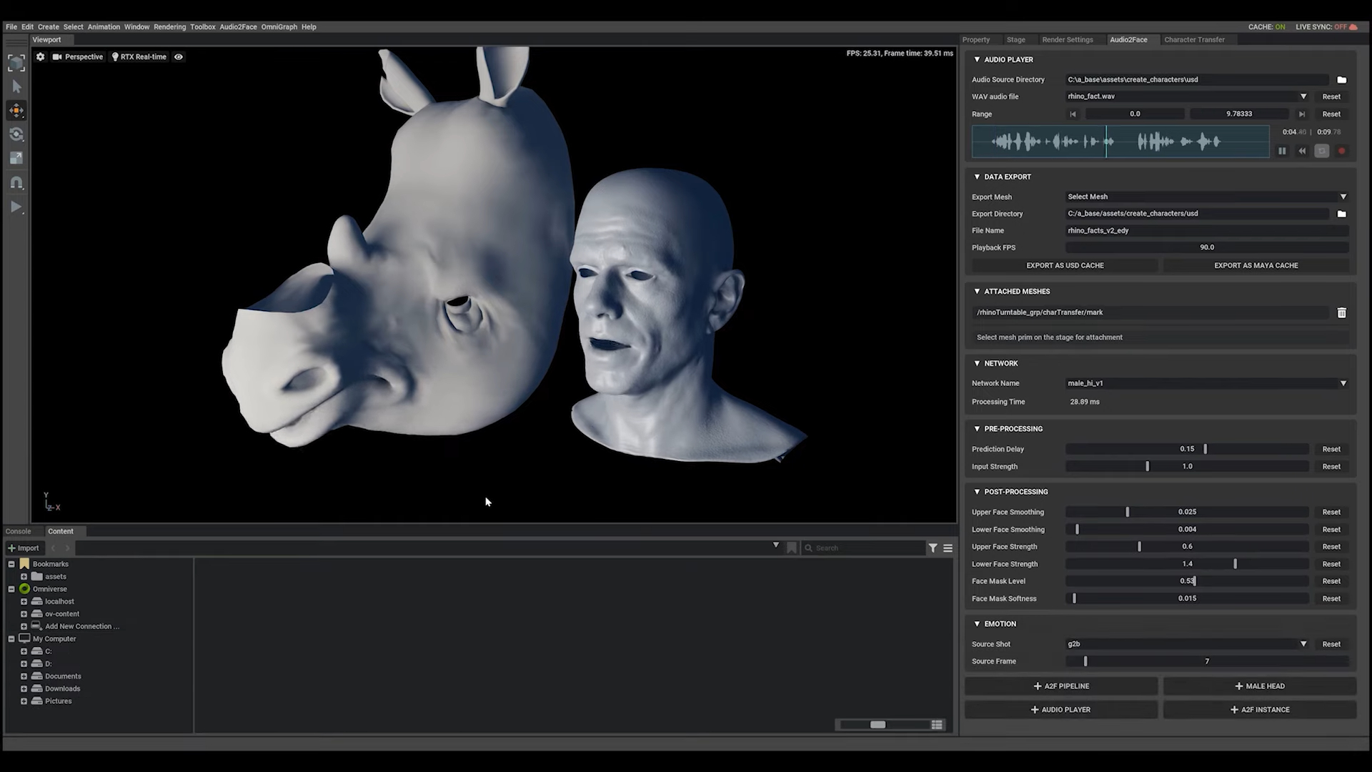The width and height of the screenshot is (1372, 772).
Task: Open the Perspective camera menu
Action: coord(78,56)
